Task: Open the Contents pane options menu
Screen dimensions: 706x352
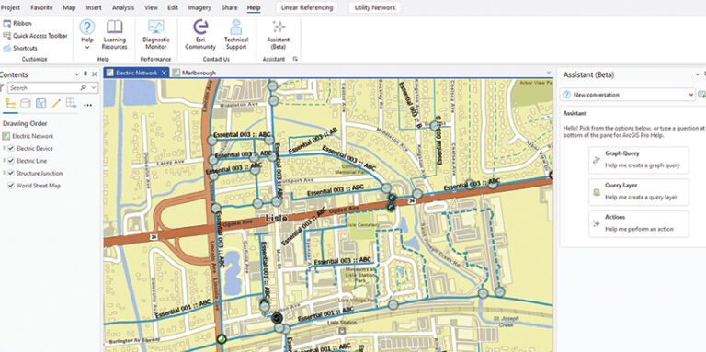Action: [76, 74]
